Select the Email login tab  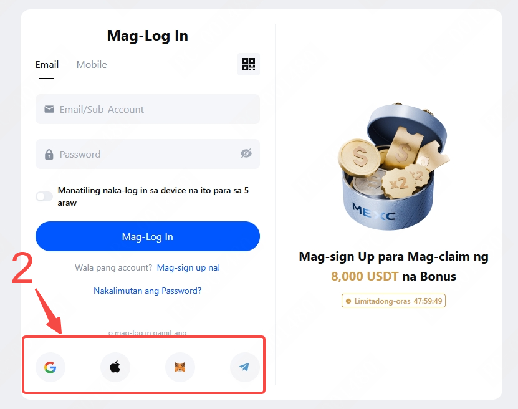(47, 64)
